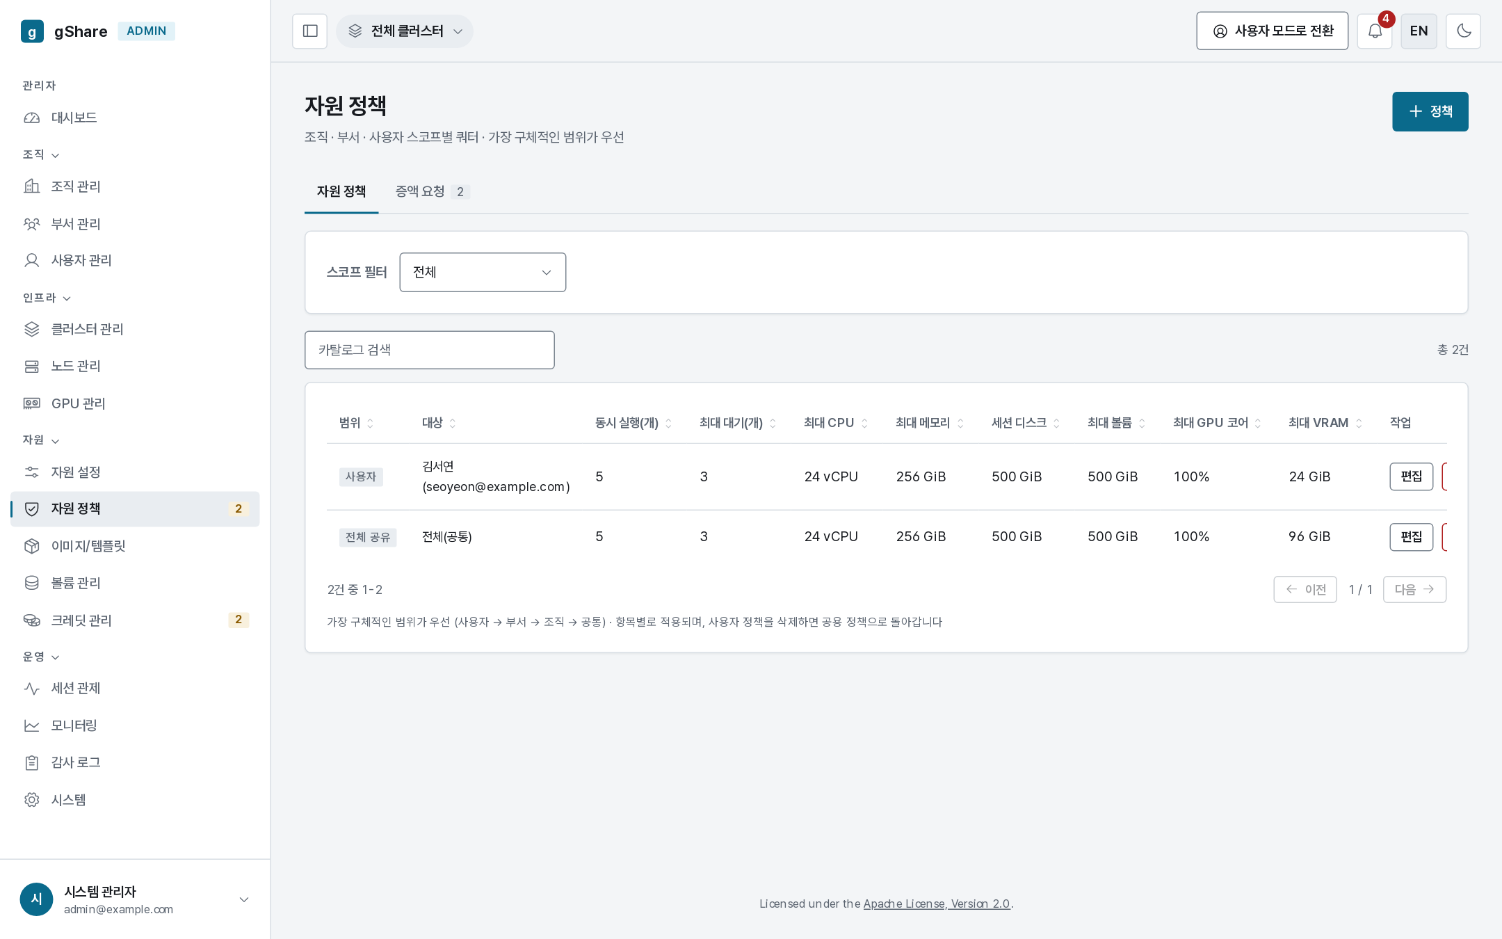Sort by 최대 VRAM column
The height and width of the screenshot is (939, 1502).
pyautogui.click(x=1325, y=423)
